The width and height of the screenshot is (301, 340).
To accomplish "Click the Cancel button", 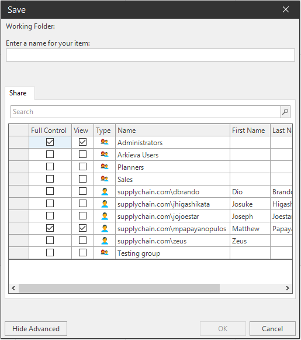I will click(272, 329).
